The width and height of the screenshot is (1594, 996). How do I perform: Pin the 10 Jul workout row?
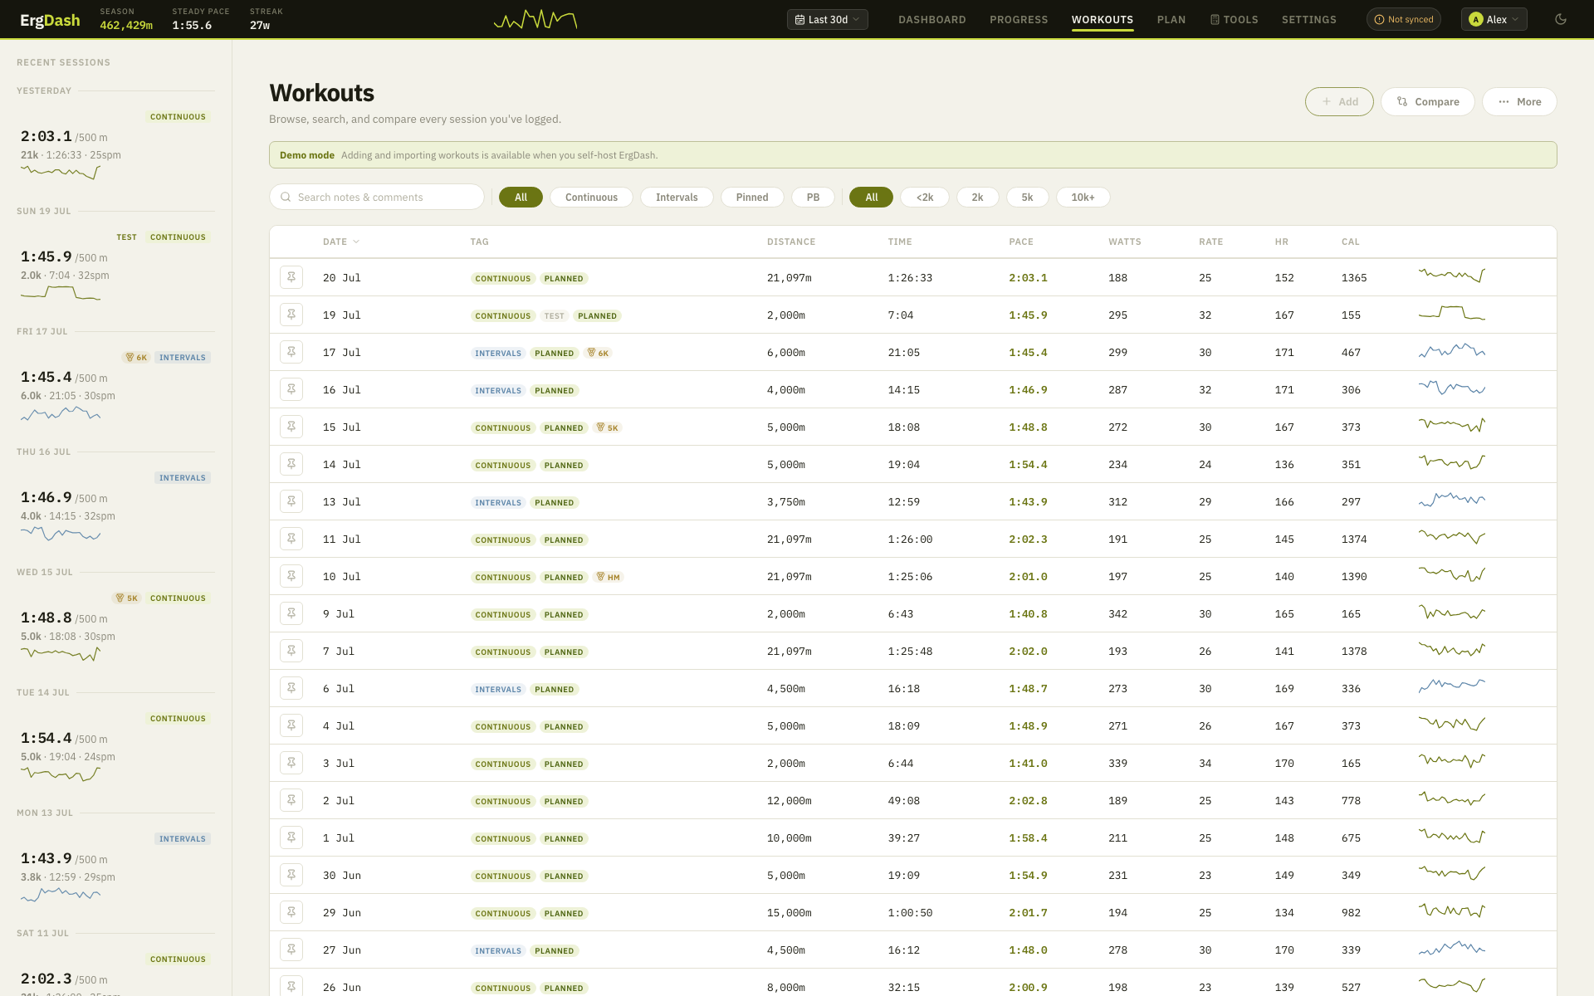point(291,576)
